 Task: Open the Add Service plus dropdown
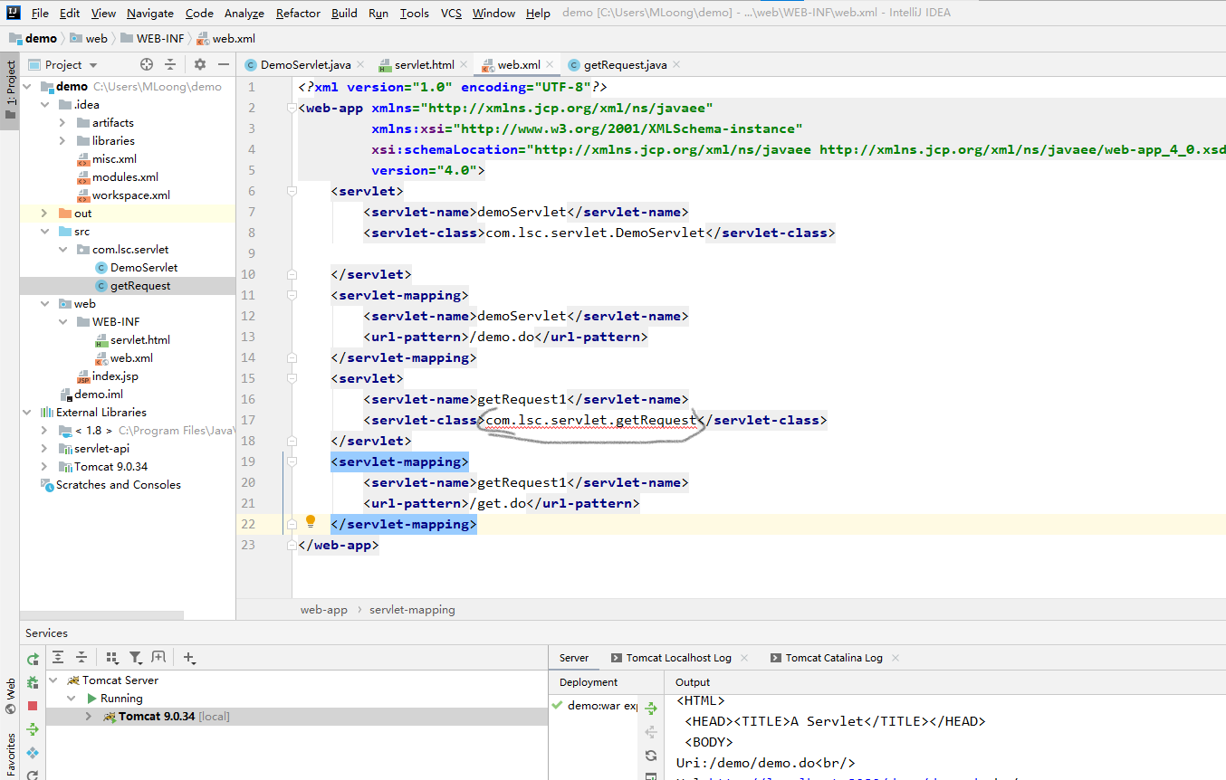[189, 658]
